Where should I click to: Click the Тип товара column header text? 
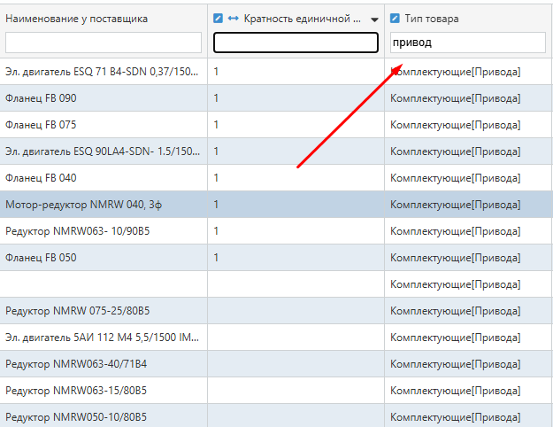point(432,19)
